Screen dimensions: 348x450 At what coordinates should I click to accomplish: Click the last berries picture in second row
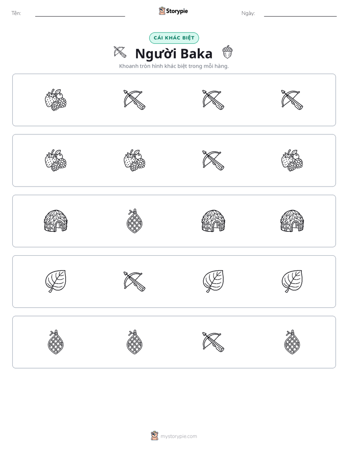(292, 160)
